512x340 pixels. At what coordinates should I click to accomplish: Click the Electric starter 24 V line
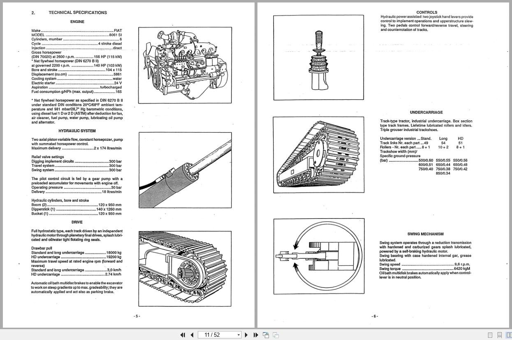point(76,83)
